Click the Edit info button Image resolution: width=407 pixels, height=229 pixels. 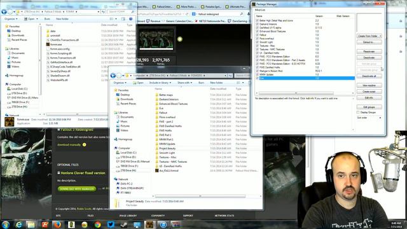(369, 97)
